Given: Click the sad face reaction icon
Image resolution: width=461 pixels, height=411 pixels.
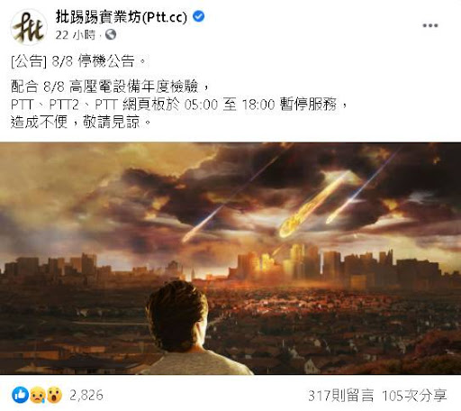Looking at the screenshot, I should pyautogui.click(x=38, y=395).
